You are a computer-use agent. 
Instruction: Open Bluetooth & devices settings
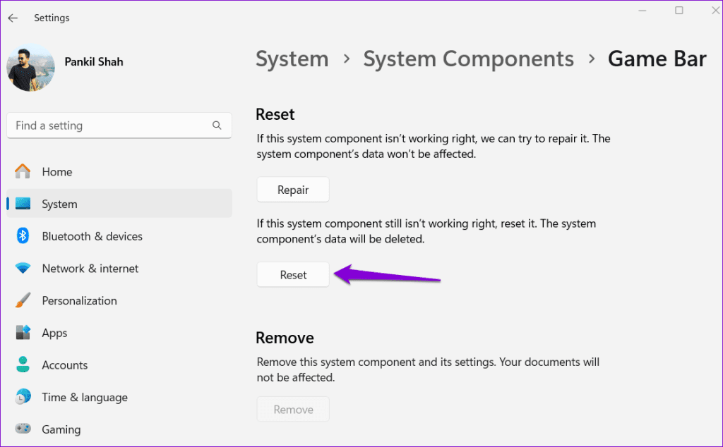pos(92,236)
